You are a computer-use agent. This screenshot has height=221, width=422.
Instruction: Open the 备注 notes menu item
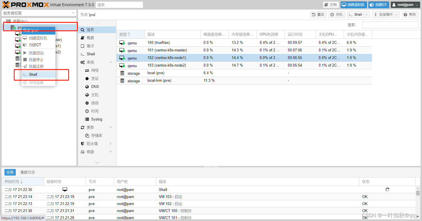point(97,46)
